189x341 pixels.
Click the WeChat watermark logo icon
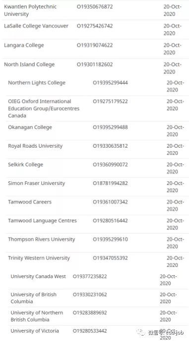coord(141,332)
